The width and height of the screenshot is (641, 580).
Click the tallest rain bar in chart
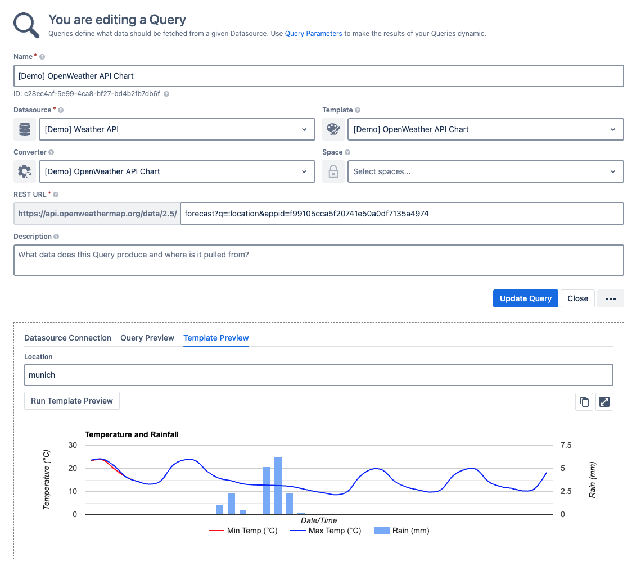[x=278, y=486]
